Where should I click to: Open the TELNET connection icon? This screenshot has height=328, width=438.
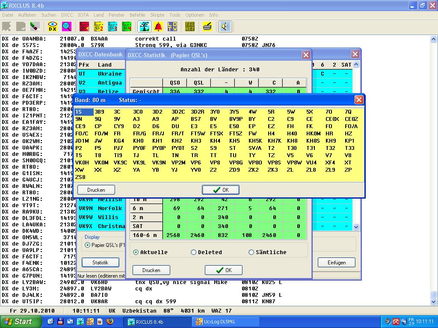190,26
